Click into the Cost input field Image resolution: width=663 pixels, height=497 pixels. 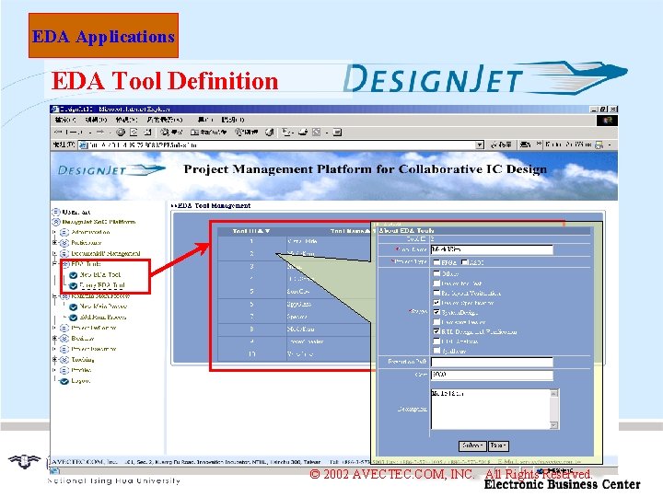click(x=492, y=375)
